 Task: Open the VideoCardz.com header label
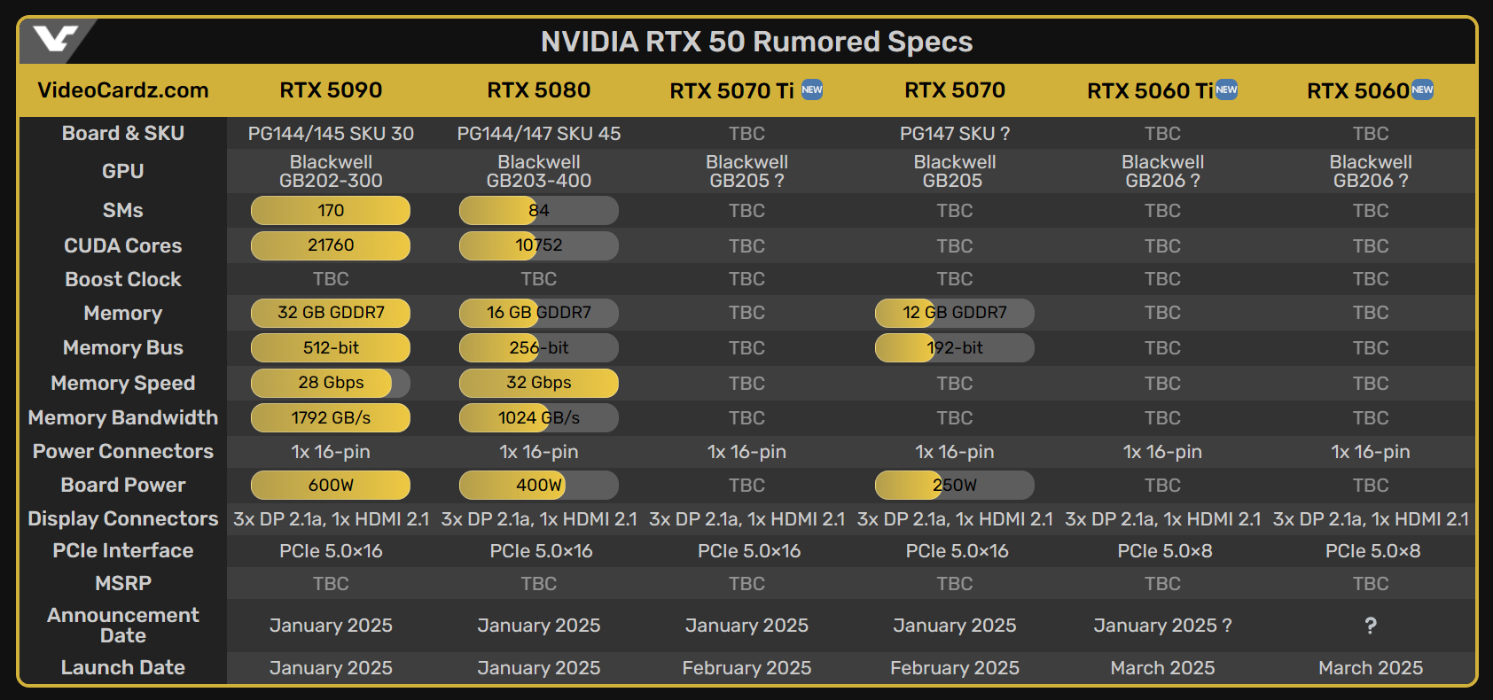click(123, 90)
